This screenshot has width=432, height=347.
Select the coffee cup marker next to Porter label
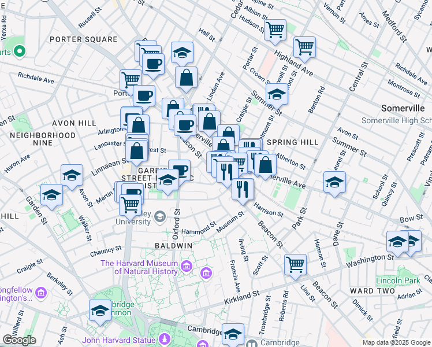click(144, 97)
